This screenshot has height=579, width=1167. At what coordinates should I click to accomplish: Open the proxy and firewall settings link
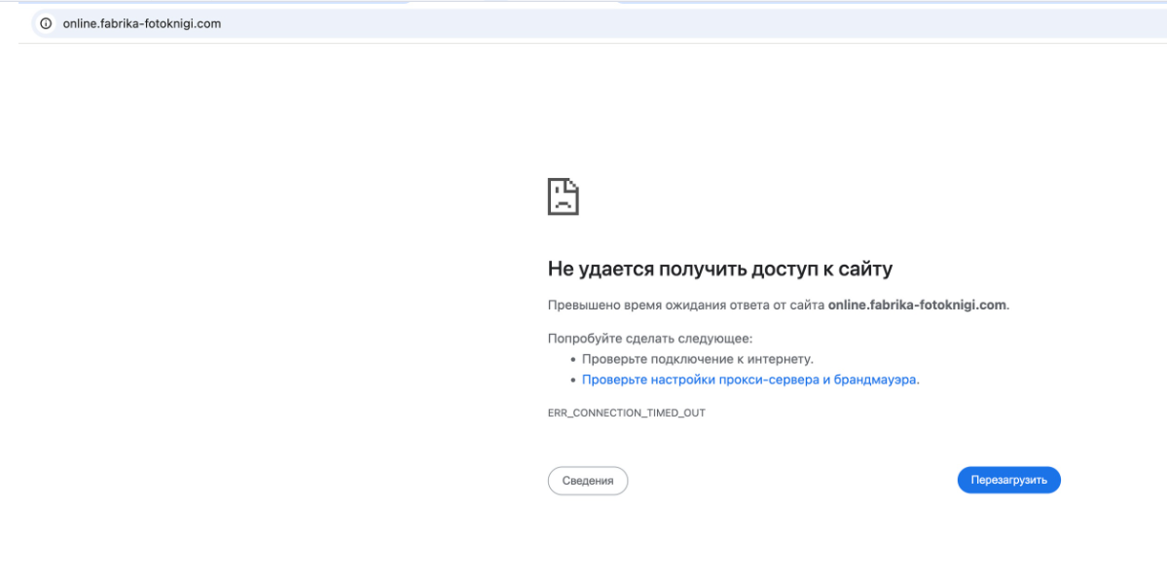(x=748, y=380)
